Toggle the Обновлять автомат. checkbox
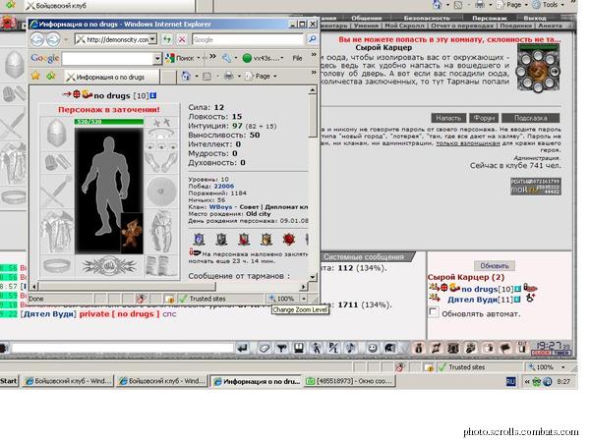The width and height of the screenshot is (590, 442). click(x=433, y=312)
